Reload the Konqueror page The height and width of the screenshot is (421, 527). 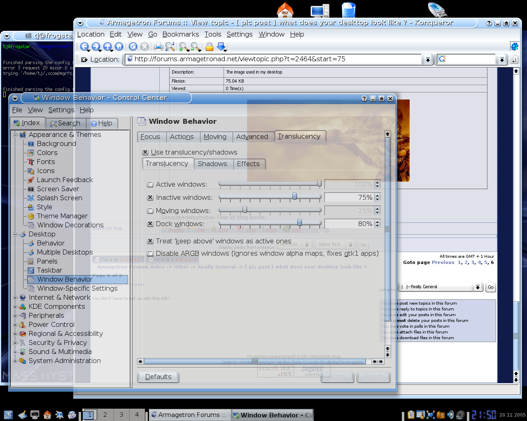coord(133,47)
